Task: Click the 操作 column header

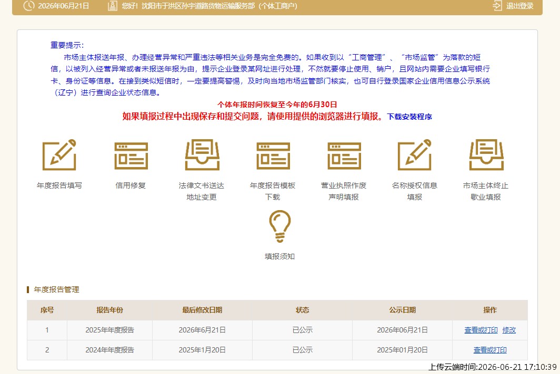Action: [x=490, y=310]
